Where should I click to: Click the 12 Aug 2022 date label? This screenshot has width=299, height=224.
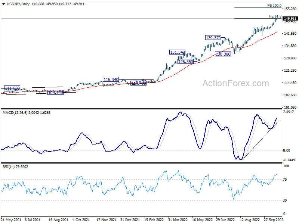click(250, 220)
